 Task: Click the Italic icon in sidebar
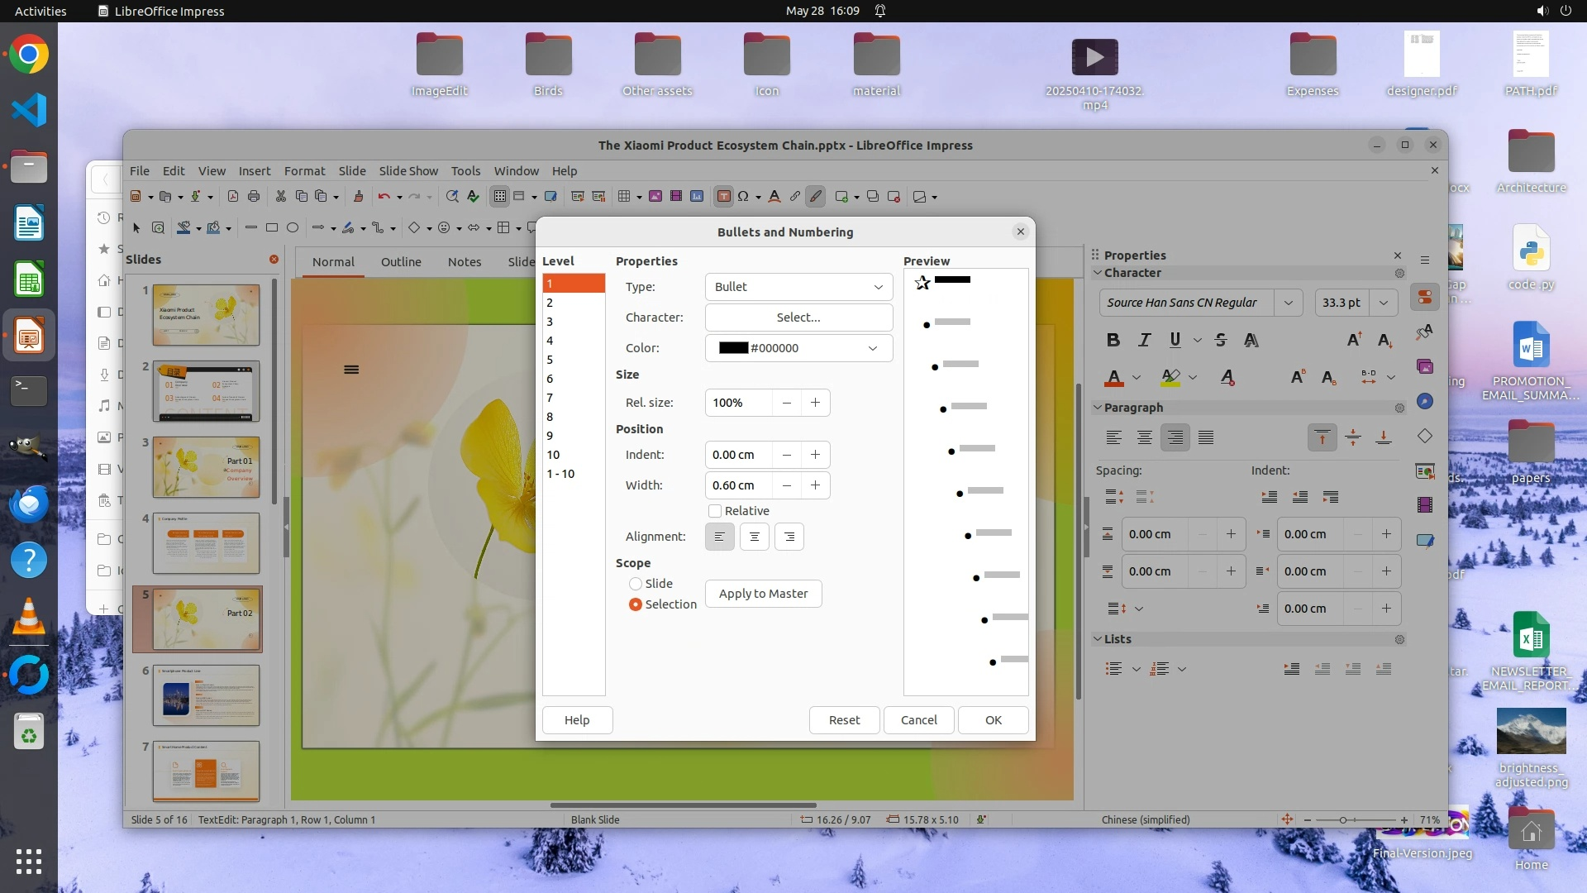coord(1144,340)
